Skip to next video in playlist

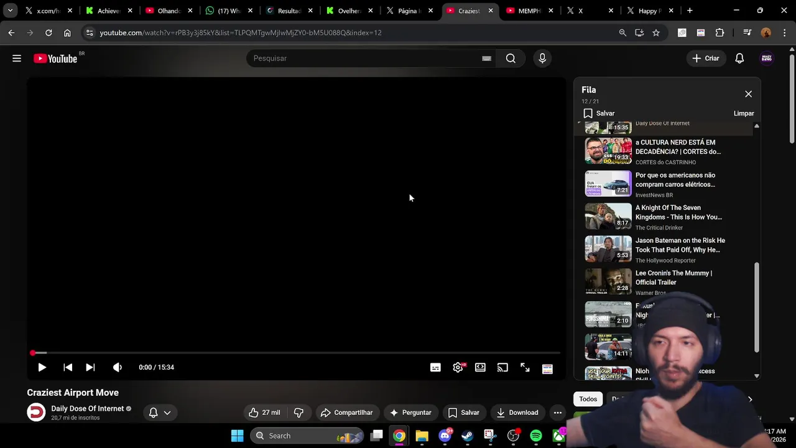click(x=90, y=368)
